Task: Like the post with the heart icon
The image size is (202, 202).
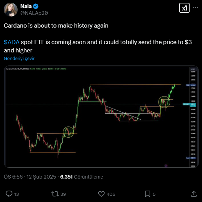Action: [x=101, y=194]
